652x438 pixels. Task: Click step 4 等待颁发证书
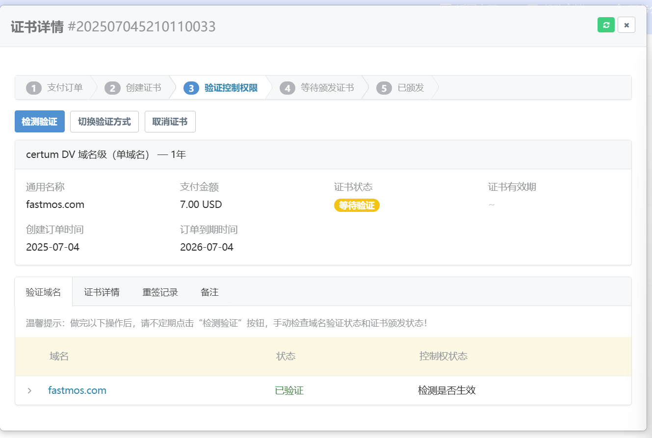tap(317, 88)
